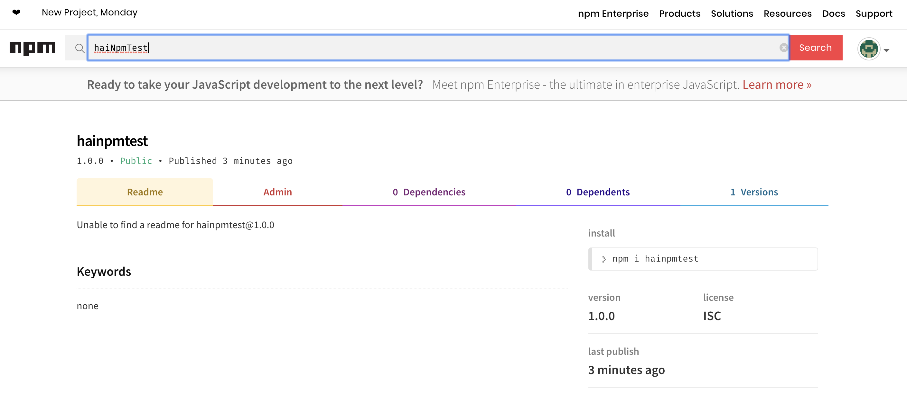Viewport: 907px width, 394px height.
Task: Click the Keywords heading
Action: click(x=104, y=272)
